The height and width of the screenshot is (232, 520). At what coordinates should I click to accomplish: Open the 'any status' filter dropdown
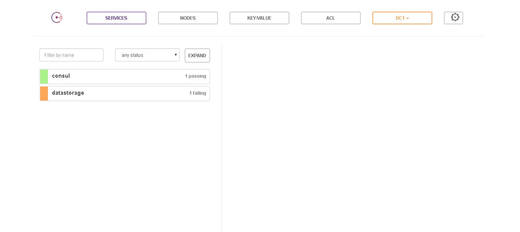pyautogui.click(x=147, y=55)
